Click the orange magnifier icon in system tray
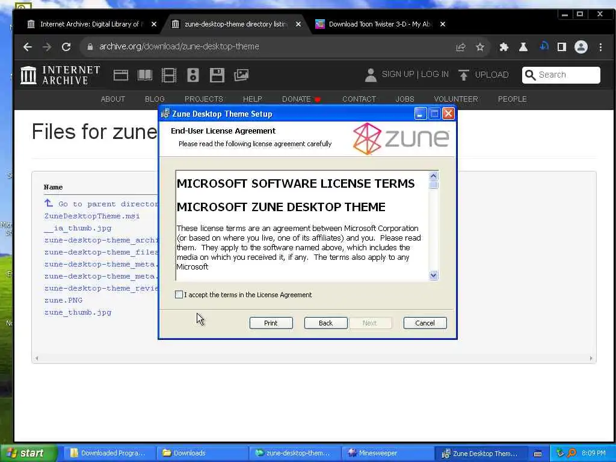The image size is (616, 462). (571, 453)
